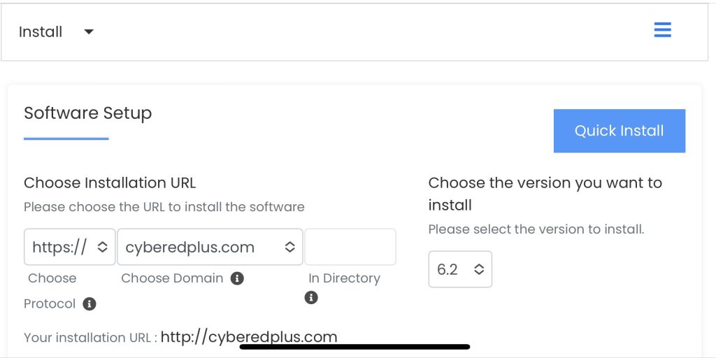
Task: Open the hamburger menu icon
Action: [x=662, y=30]
